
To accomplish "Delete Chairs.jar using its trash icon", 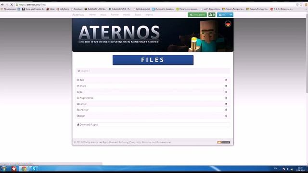I will click(x=226, y=110).
